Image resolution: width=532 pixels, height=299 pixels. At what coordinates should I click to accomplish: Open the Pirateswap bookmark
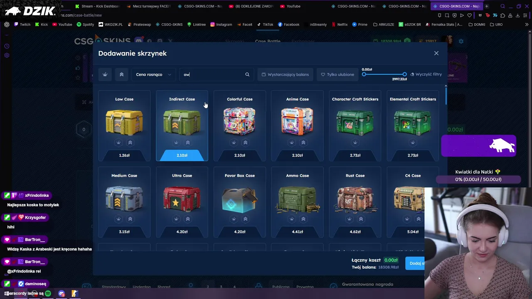[x=139, y=25]
